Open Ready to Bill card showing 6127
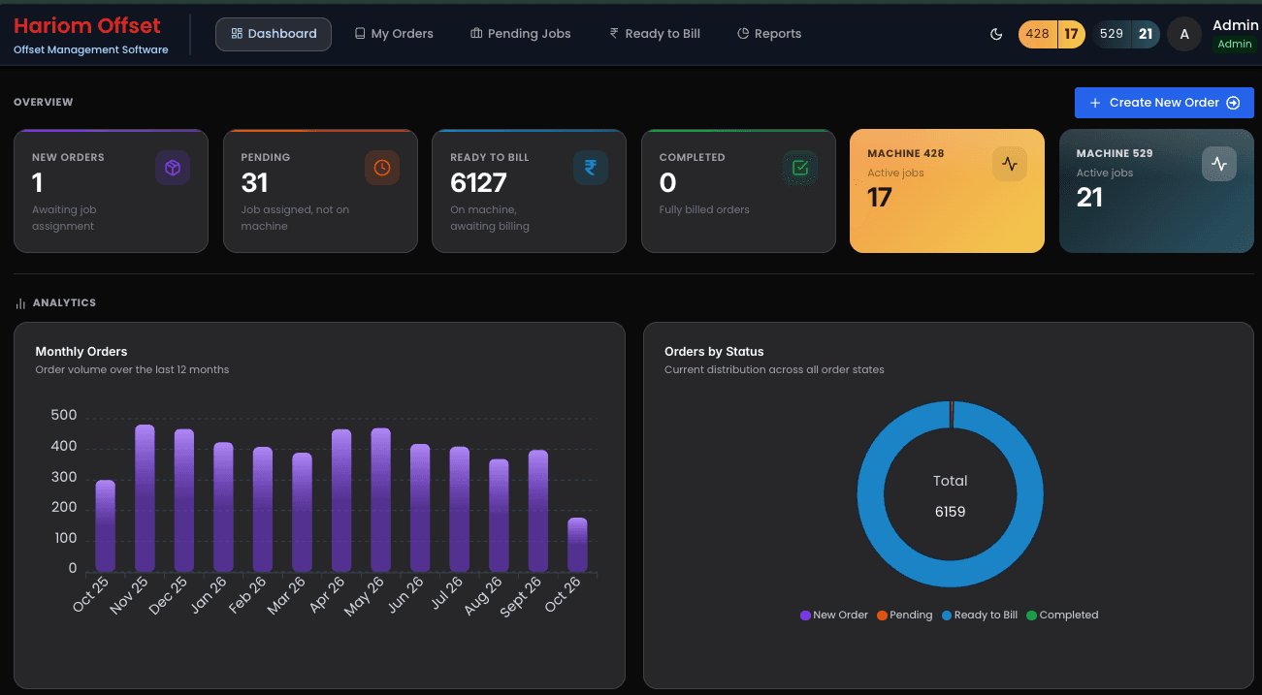The image size is (1262, 695). (x=530, y=191)
